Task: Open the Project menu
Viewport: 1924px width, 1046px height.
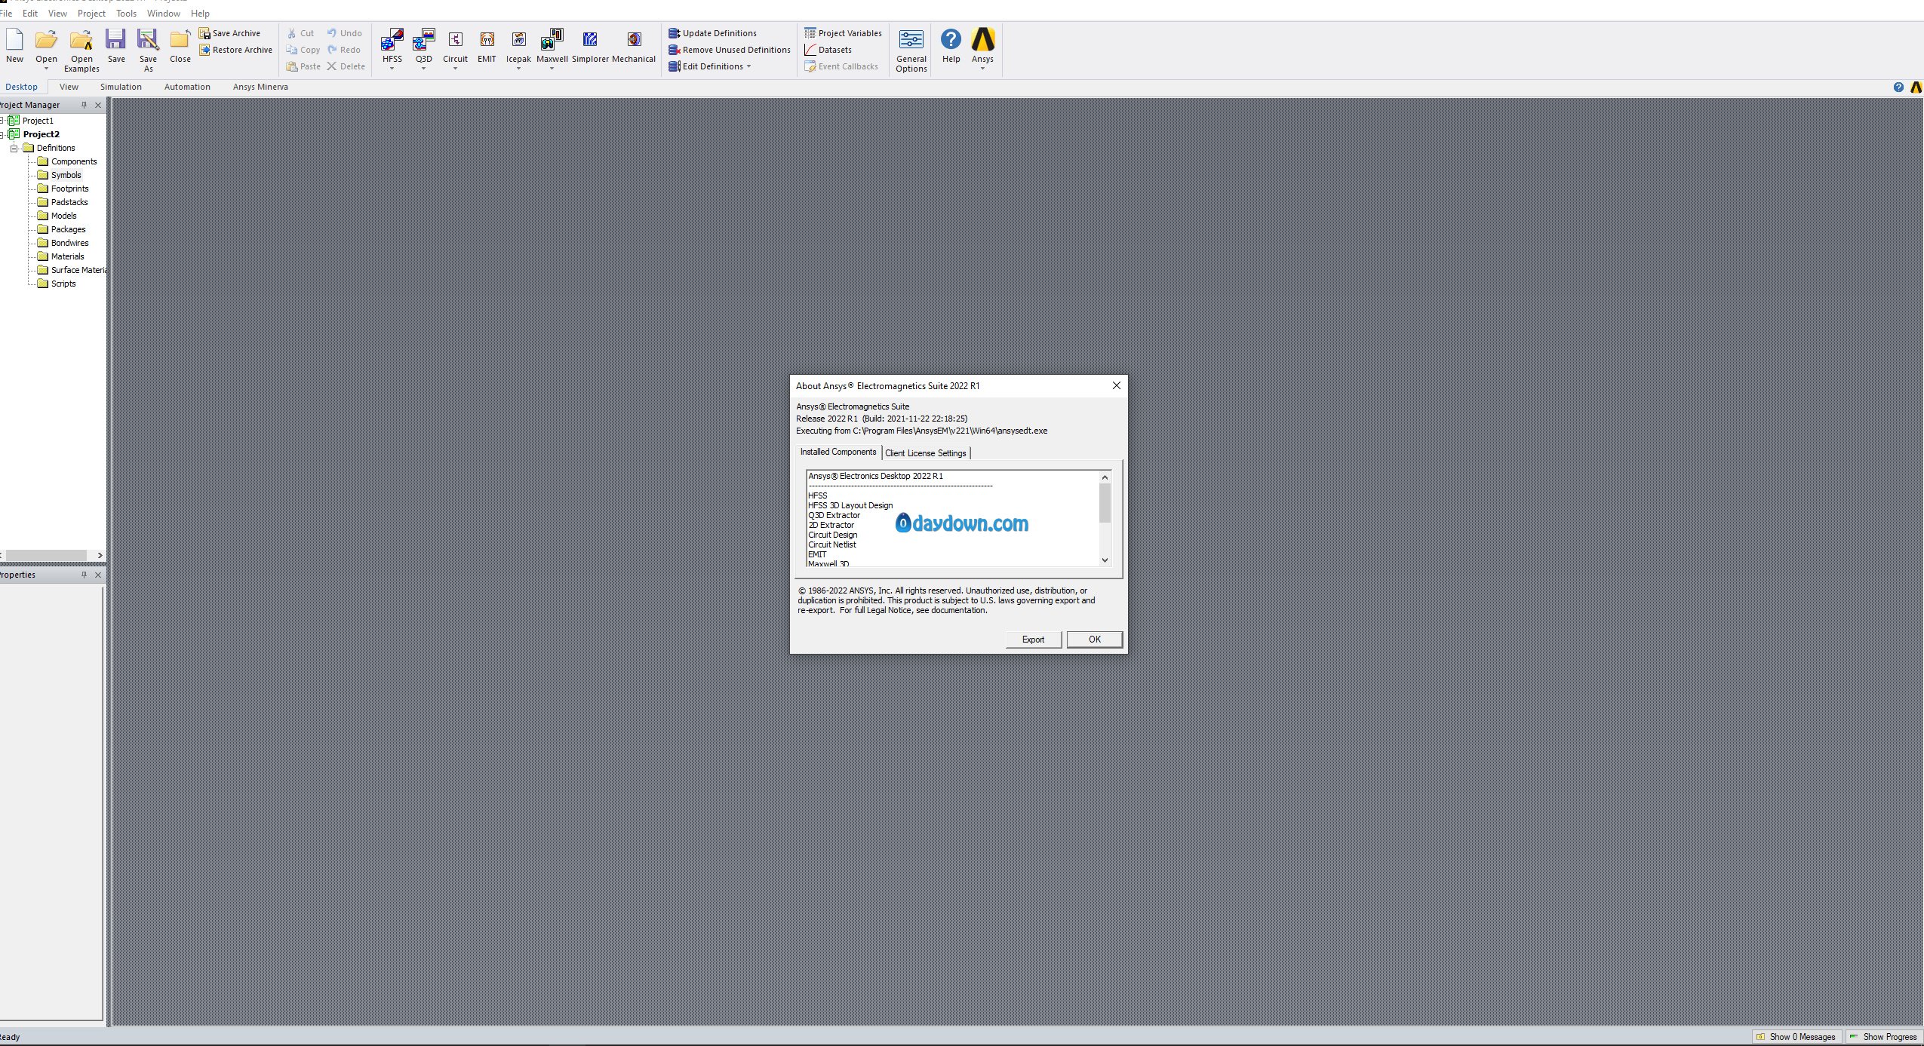Action: click(91, 14)
